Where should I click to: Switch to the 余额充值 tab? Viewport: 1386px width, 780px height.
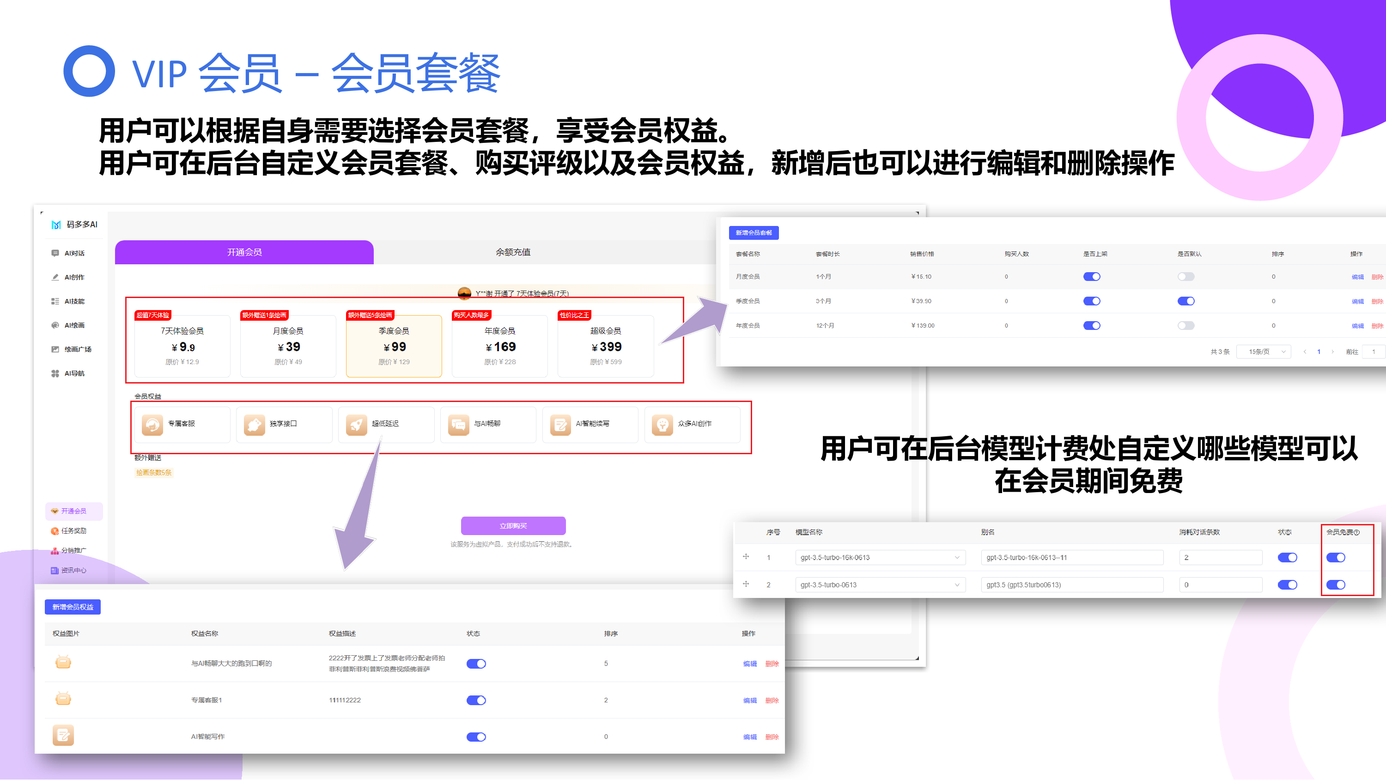[x=513, y=252]
